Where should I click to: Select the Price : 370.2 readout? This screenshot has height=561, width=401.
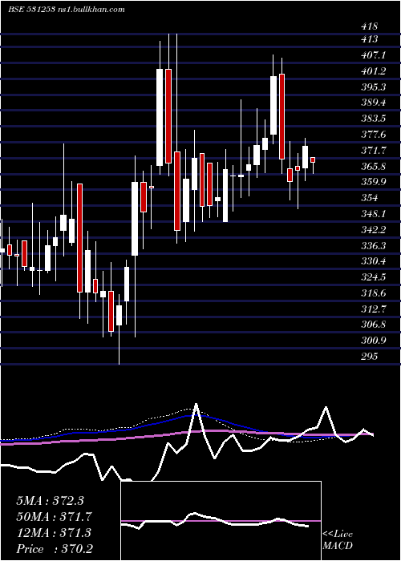[55, 548]
